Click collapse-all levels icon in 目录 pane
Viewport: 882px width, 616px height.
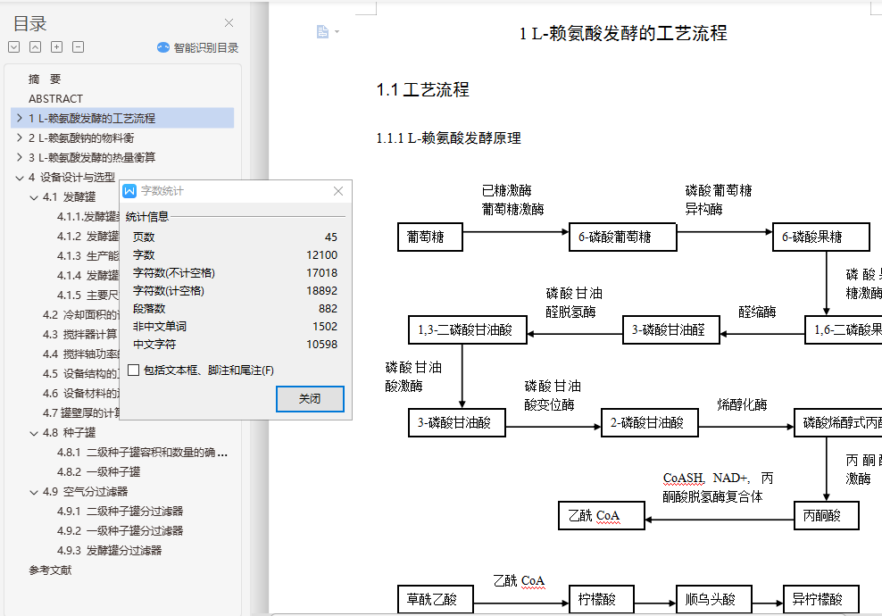point(36,47)
